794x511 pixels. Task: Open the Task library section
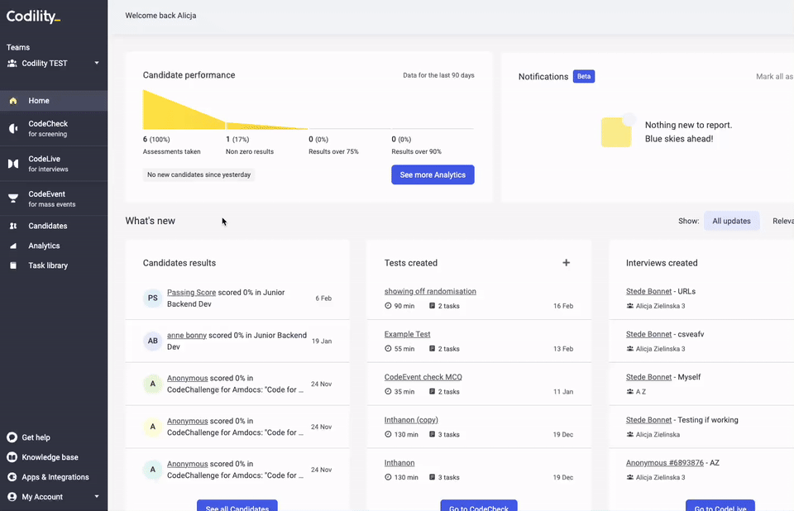point(54,265)
